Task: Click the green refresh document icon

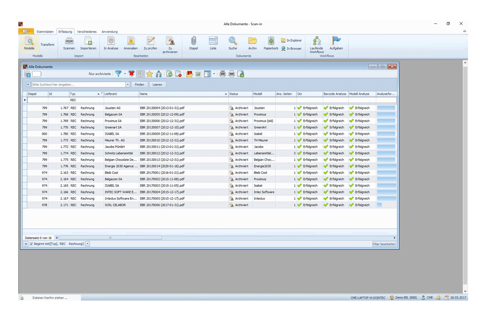Action: 169,74
